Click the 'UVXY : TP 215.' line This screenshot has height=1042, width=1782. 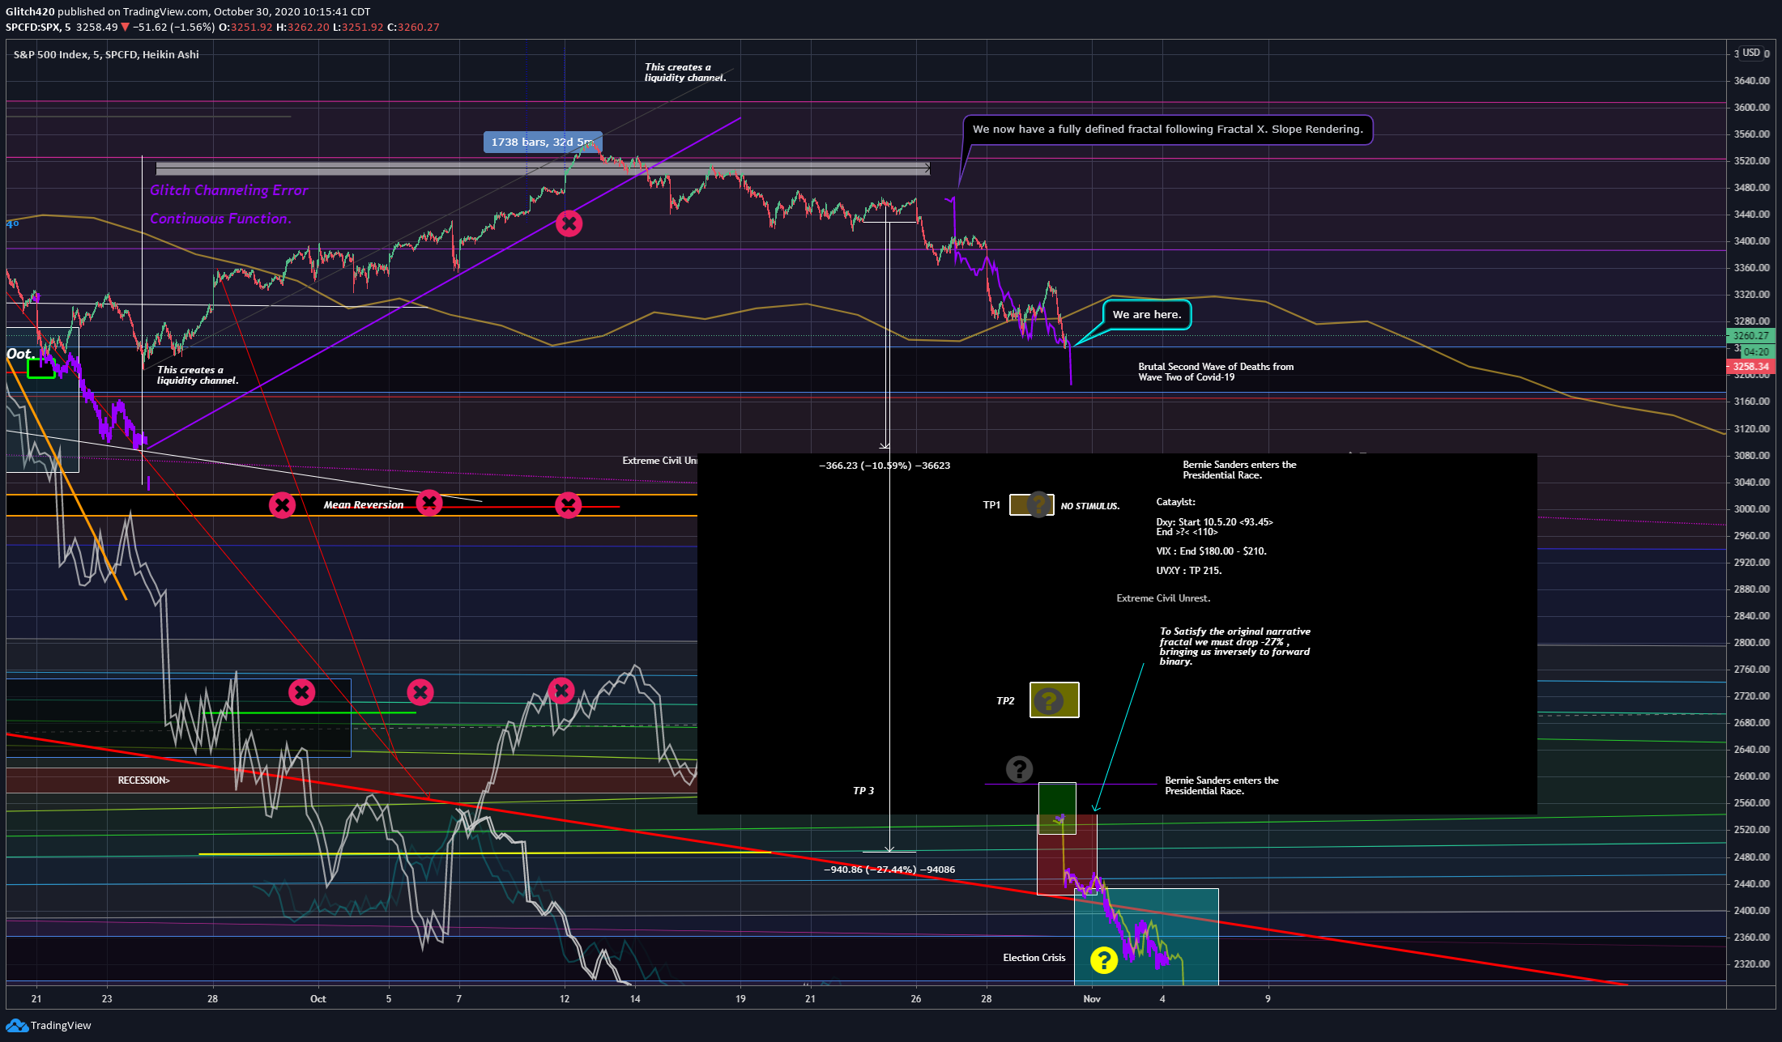point(1189,571)
